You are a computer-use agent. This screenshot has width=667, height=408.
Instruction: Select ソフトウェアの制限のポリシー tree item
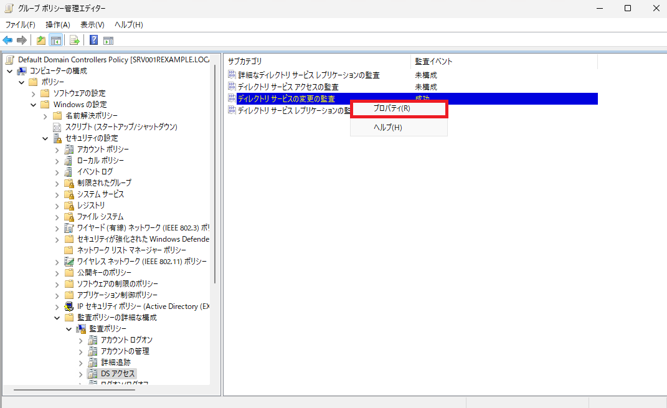(x=118, y=284)
